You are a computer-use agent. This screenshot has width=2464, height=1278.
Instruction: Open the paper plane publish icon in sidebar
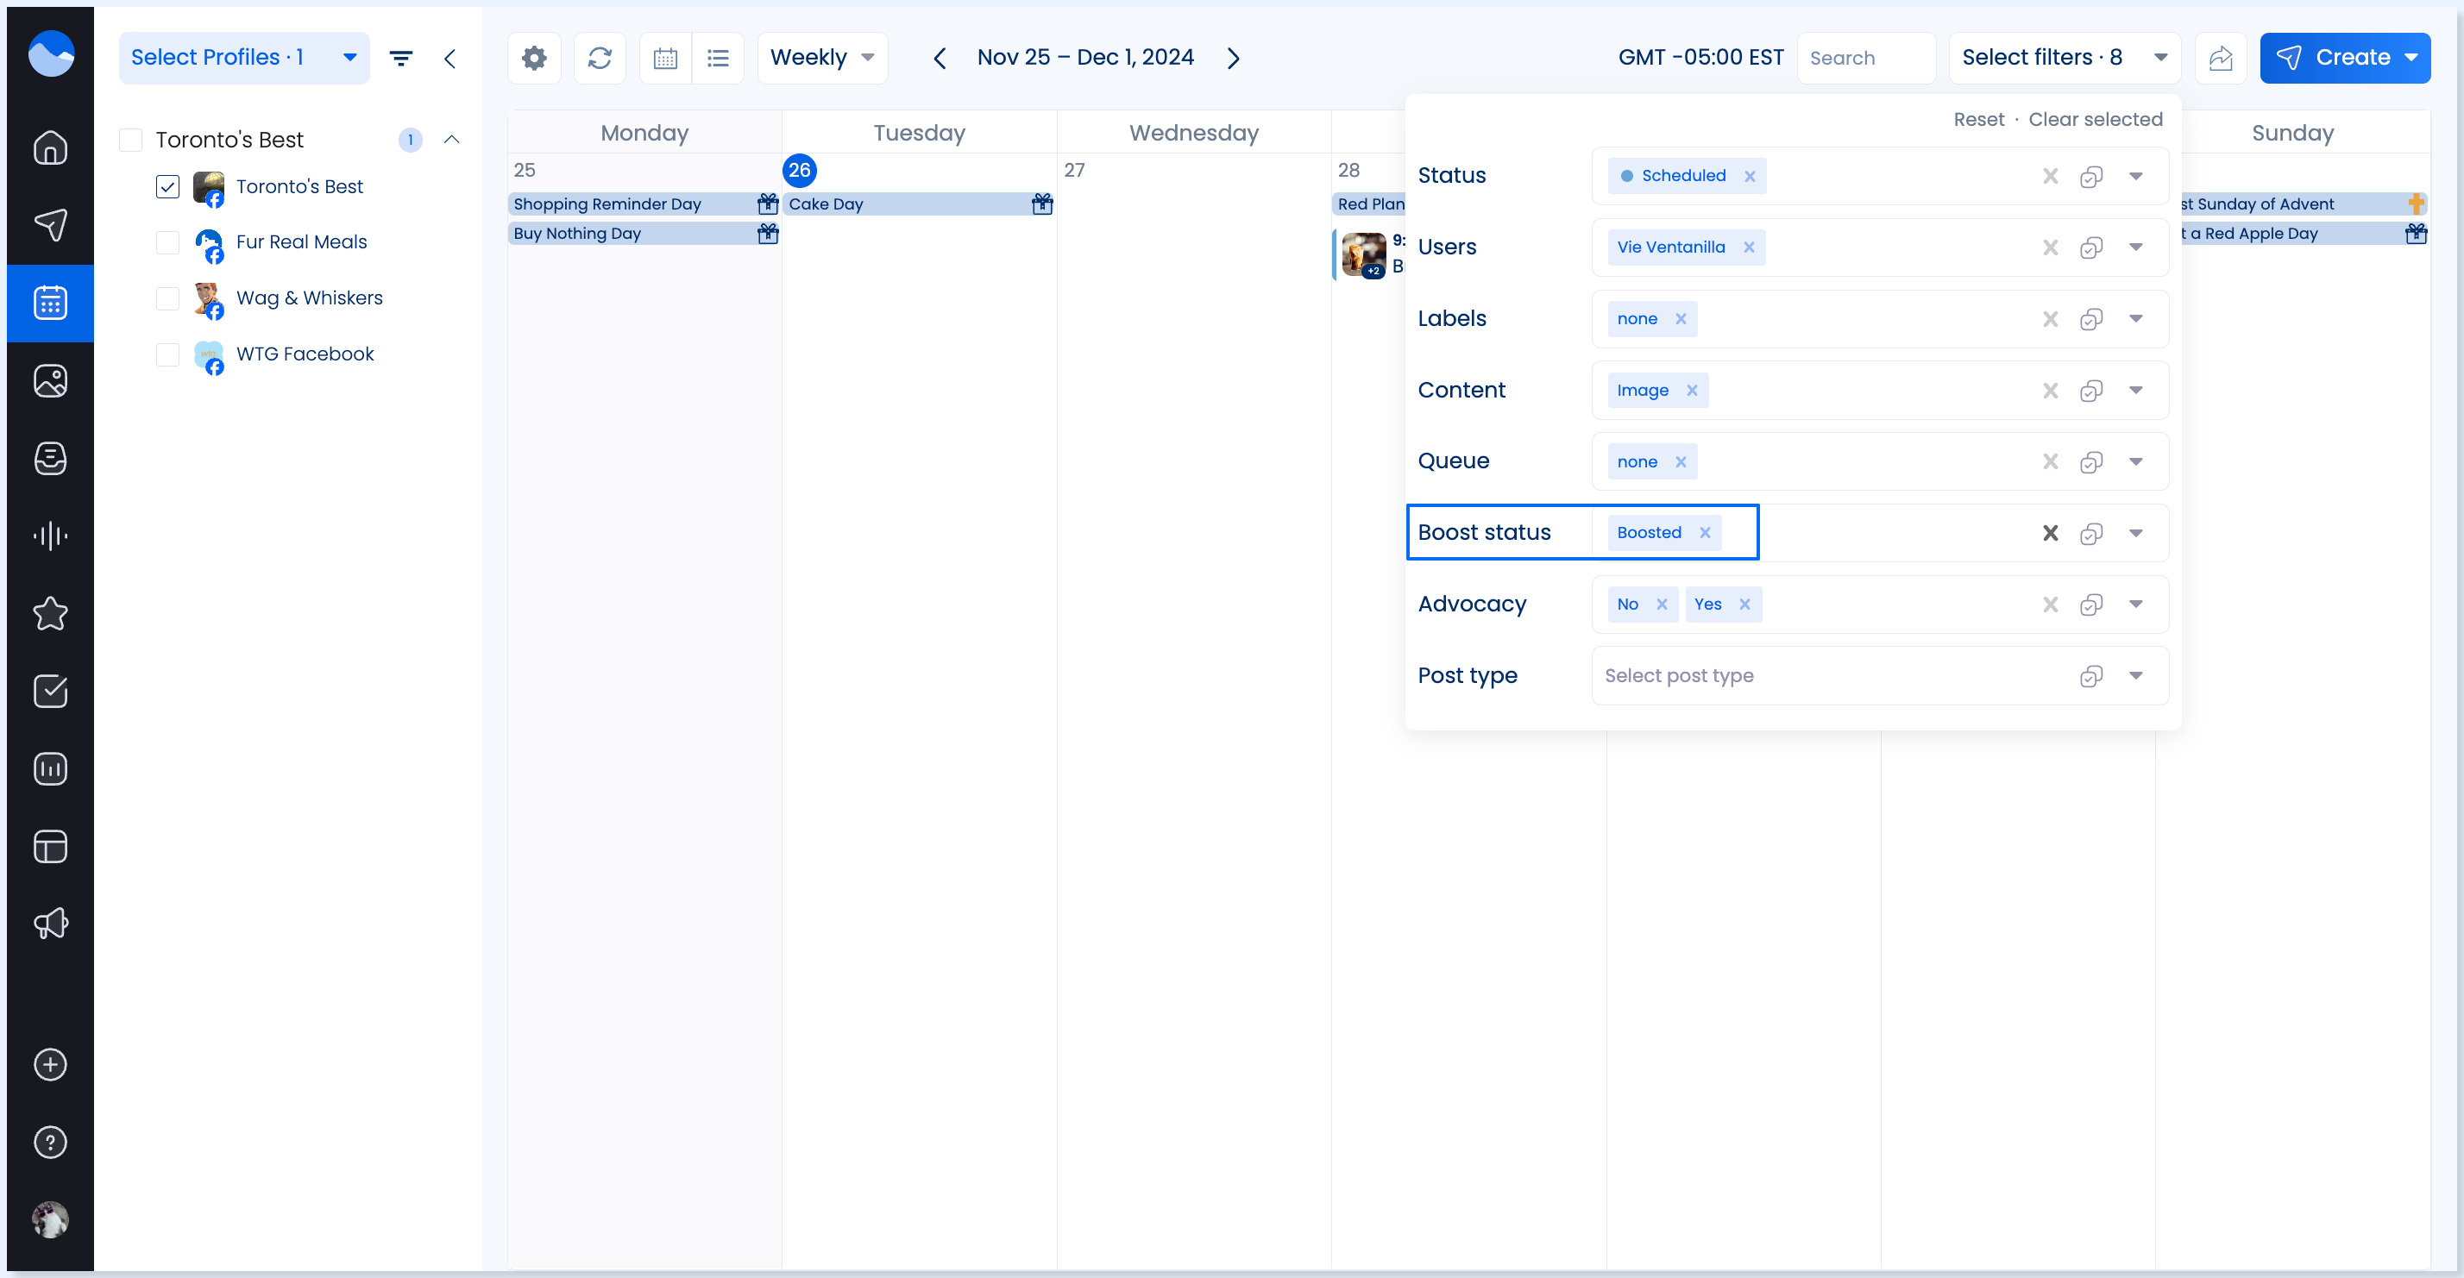[x=50, y=224]
